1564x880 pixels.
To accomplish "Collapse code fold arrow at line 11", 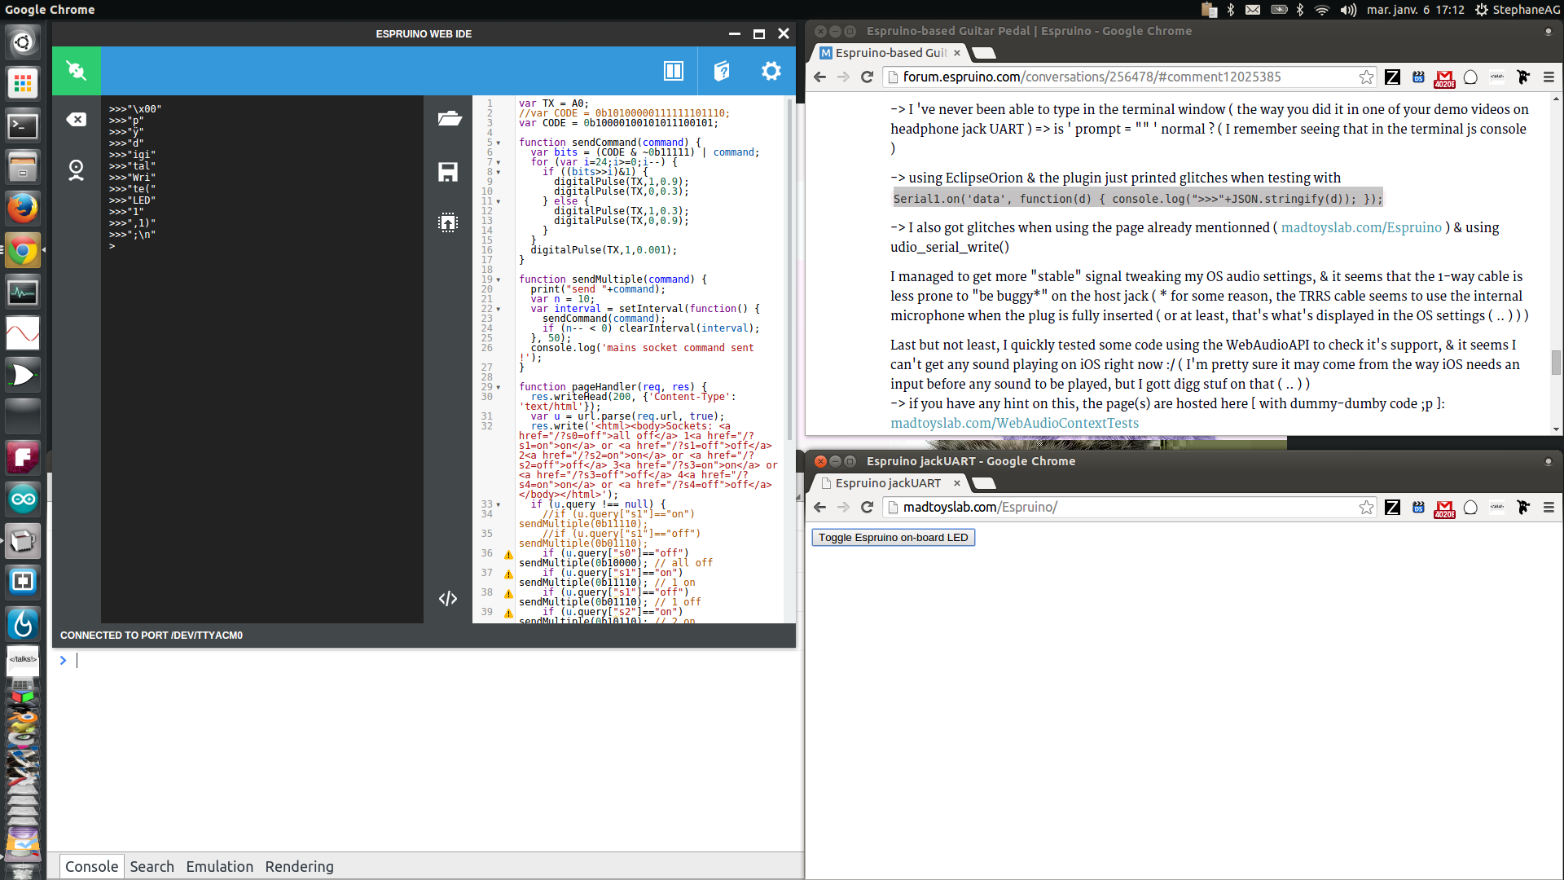I will point(498,201).
